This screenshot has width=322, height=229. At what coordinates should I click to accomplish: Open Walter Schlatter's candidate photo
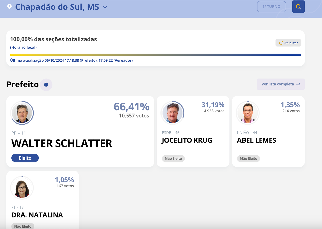[x=22, y=113]
